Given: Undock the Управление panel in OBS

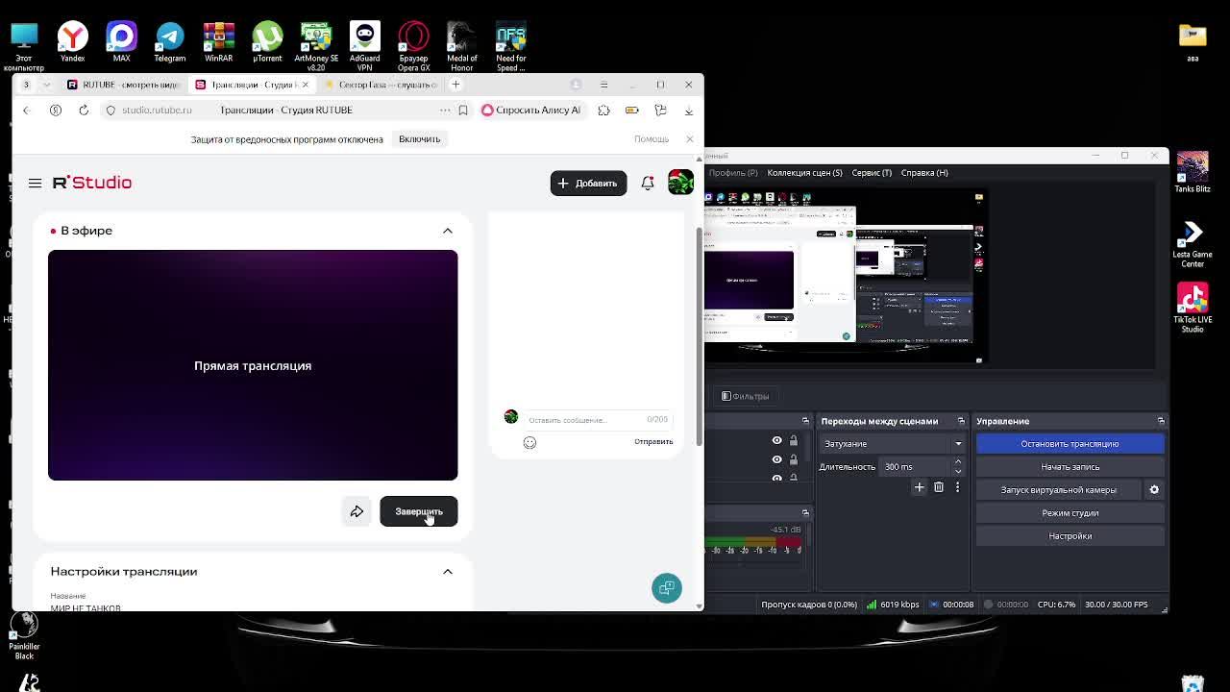Looking at the screenshot, I should click(x=1161, y=421).
